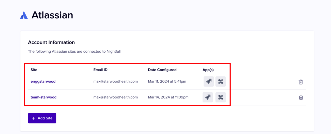Click the Email ID column header
331x134 pixels.
[x=100, y=70]
